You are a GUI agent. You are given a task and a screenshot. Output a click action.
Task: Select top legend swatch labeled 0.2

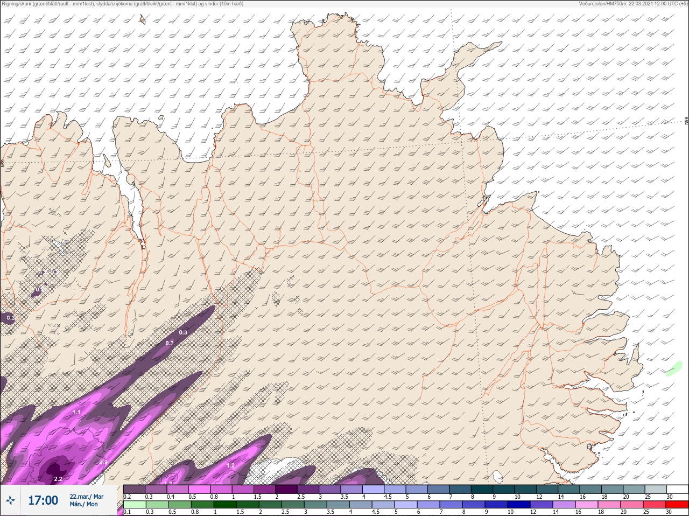pyautogui.click(x=135, y=489)
